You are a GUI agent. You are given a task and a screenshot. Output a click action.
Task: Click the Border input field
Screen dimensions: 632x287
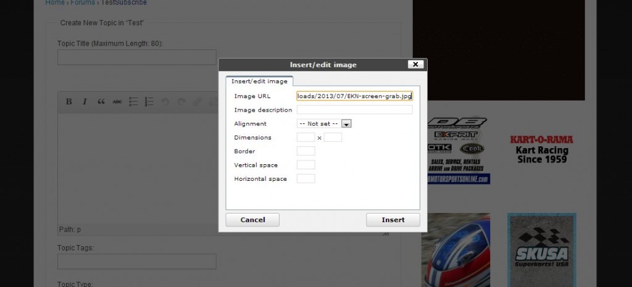306,151
